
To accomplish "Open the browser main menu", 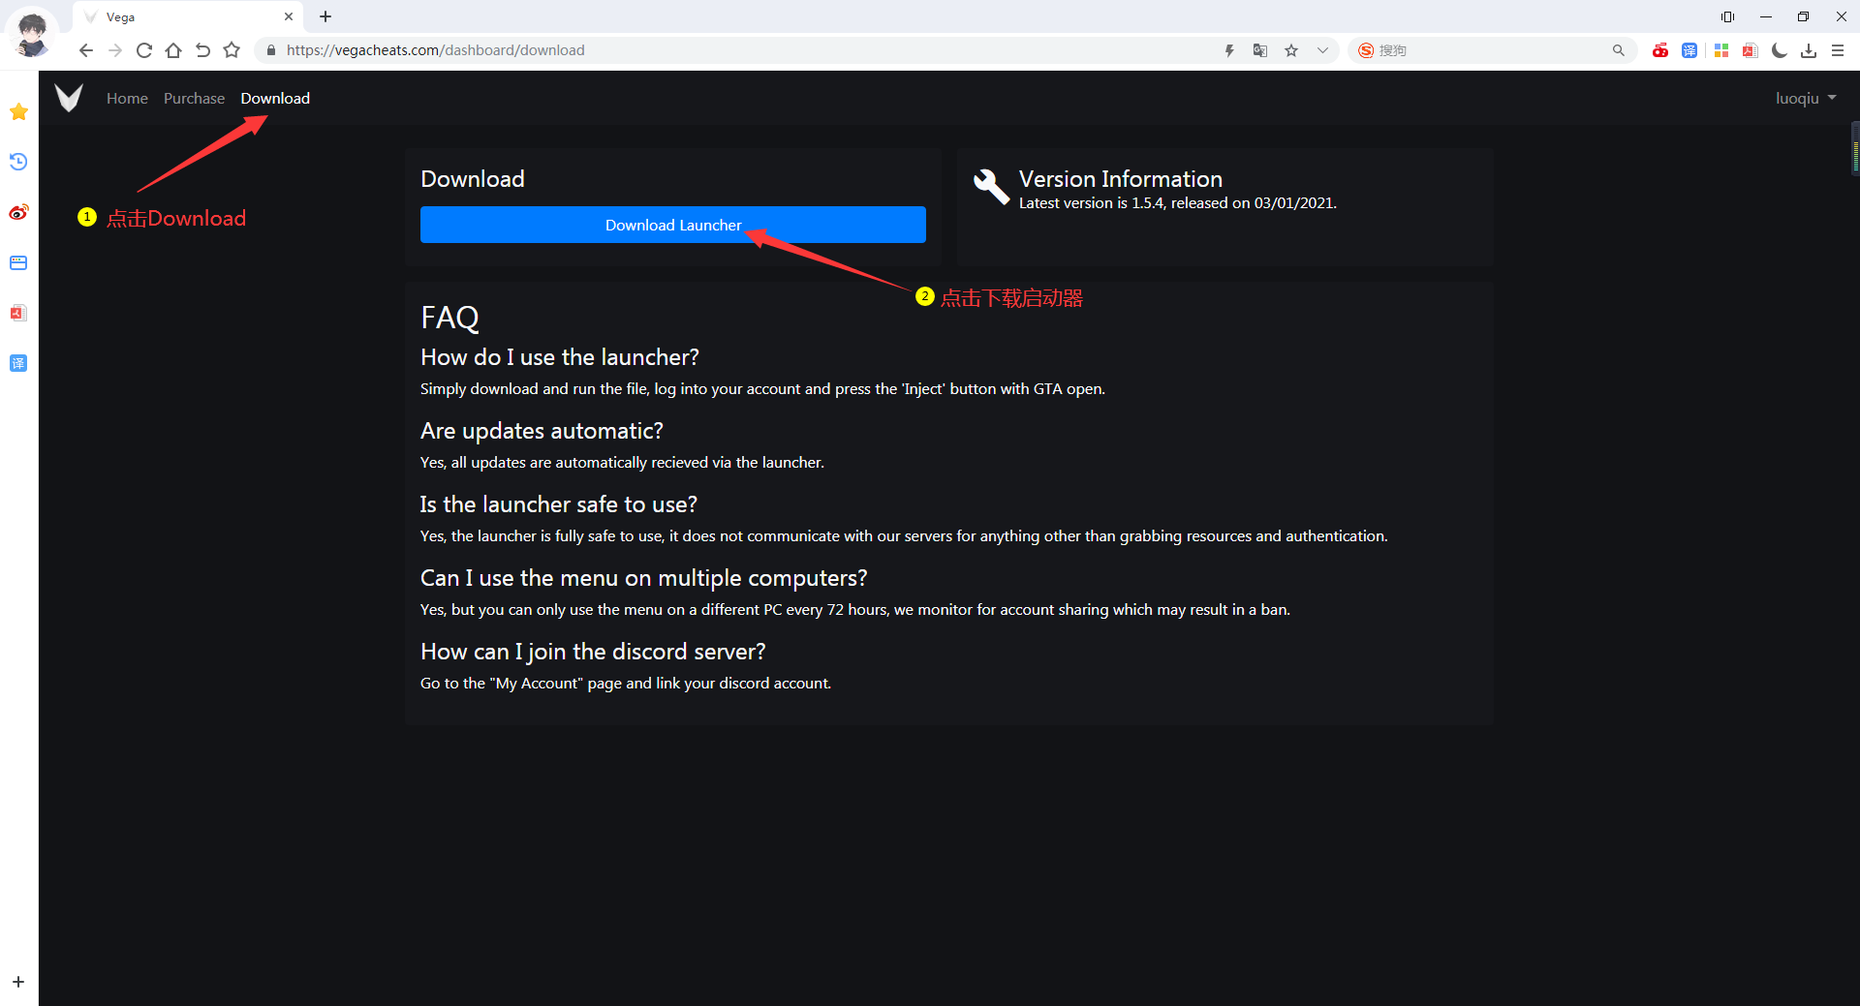I will [1838, 50].
